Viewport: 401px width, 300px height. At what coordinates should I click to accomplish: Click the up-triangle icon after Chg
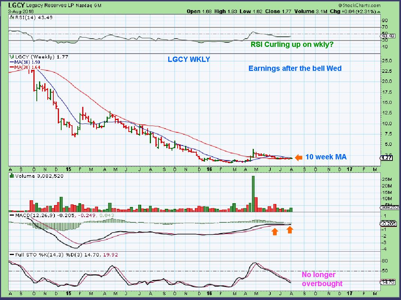(x=379, y=12)
